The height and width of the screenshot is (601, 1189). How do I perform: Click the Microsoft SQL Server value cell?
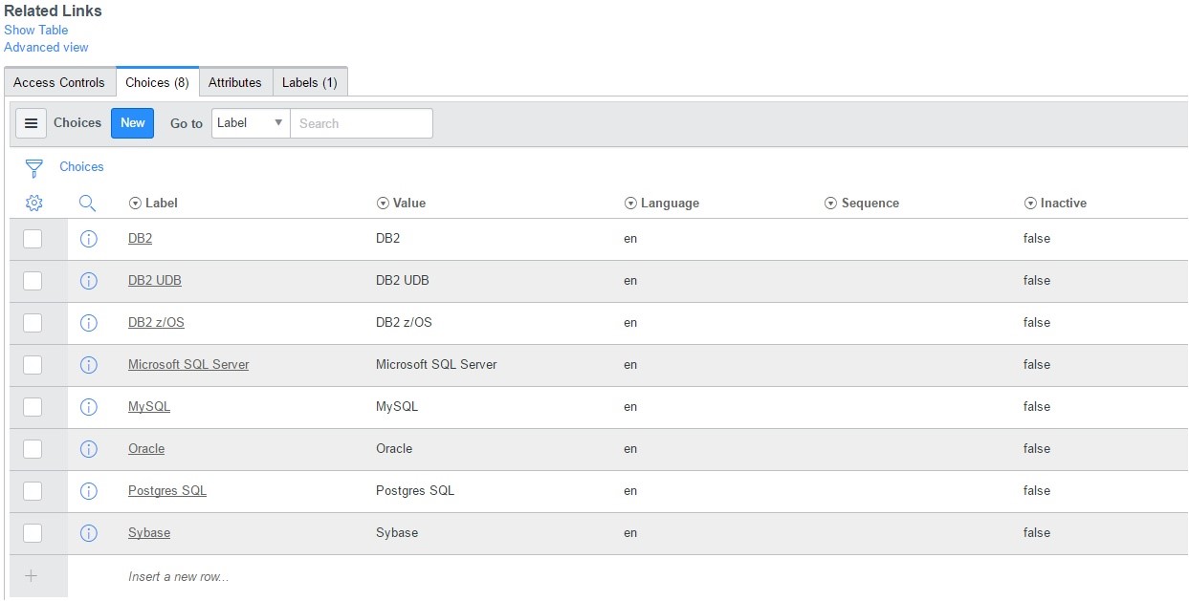pyautogui.click(x=436, y=364)
